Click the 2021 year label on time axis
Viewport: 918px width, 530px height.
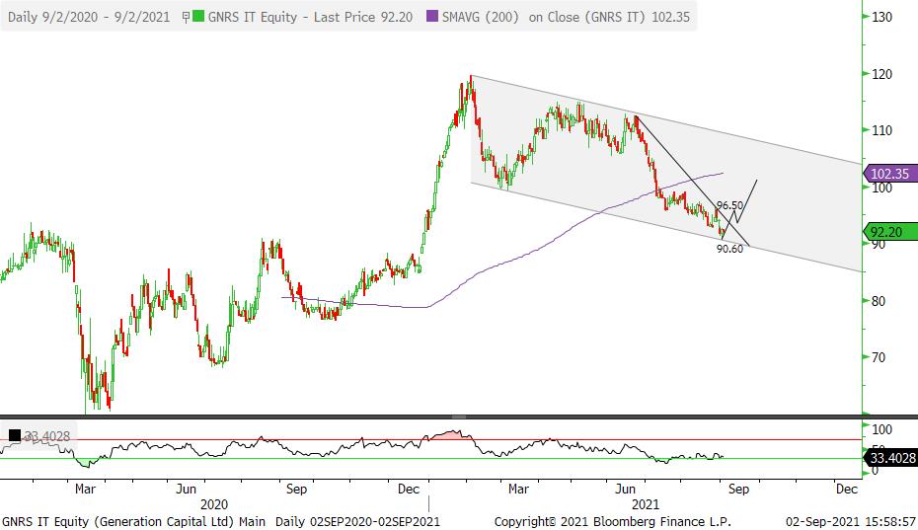pos(646,504)
